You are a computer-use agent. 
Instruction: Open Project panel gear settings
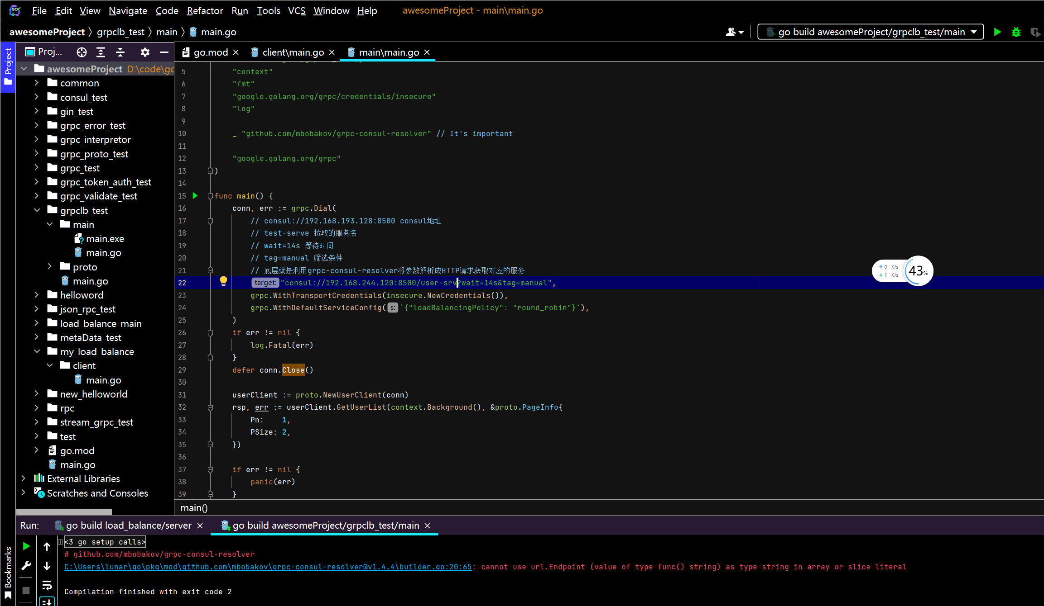pos(145,52)
